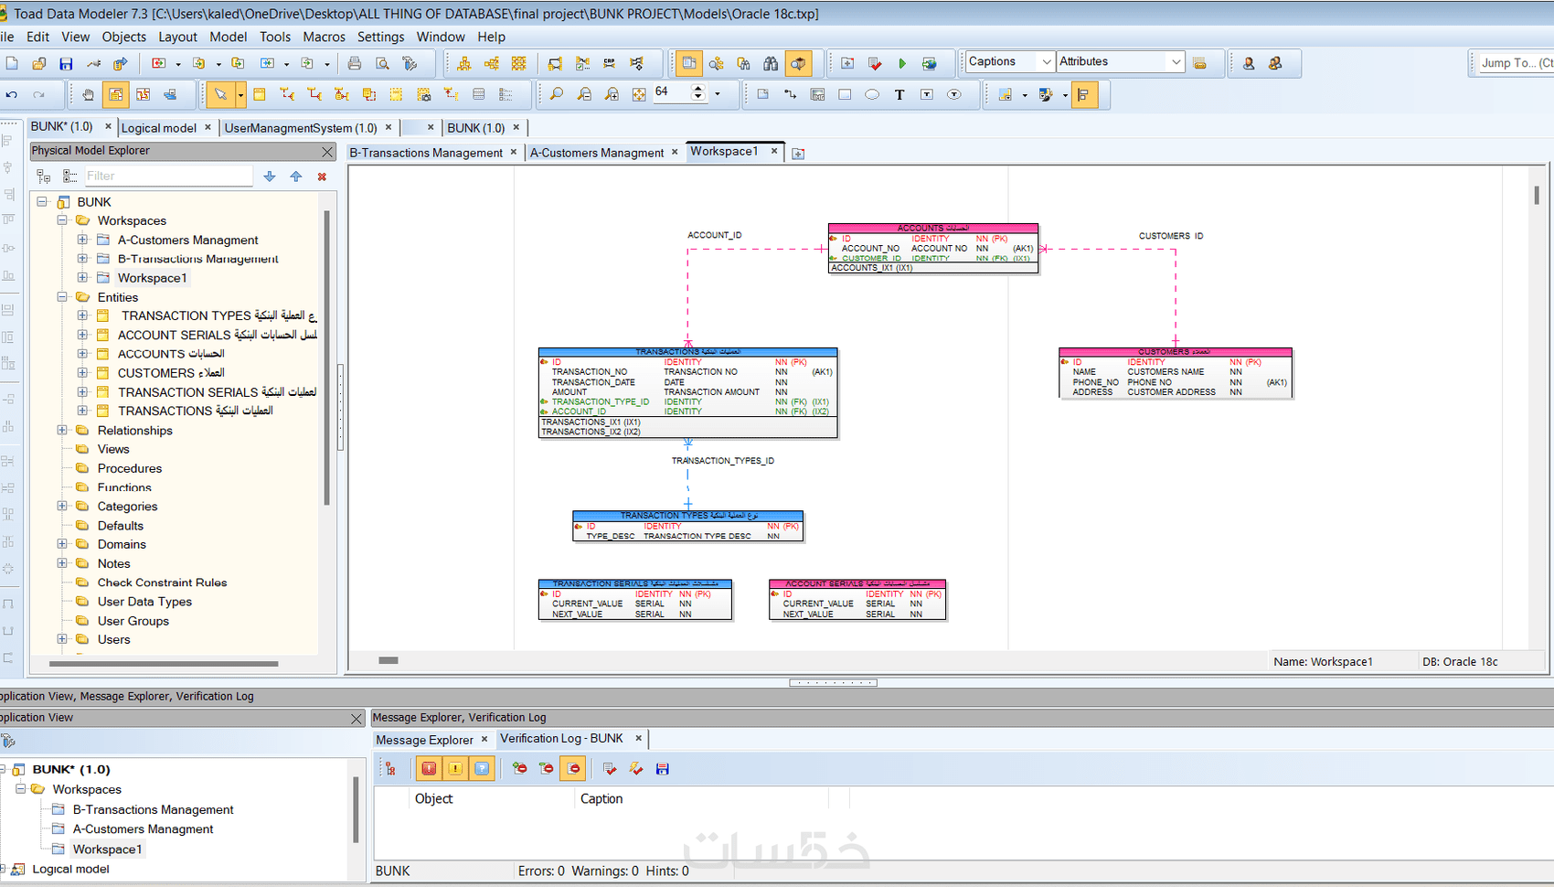Viewport: 1554px width, 887px height.
Task: Collapse the Entities folder in the explorer tree
Action: (61, 297)
